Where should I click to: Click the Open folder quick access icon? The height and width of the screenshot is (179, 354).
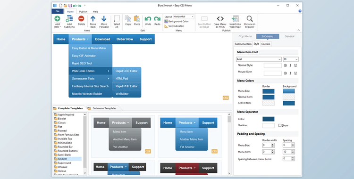pos(65,5)
